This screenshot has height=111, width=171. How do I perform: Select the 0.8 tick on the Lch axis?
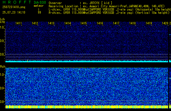(x=2, y=54)
